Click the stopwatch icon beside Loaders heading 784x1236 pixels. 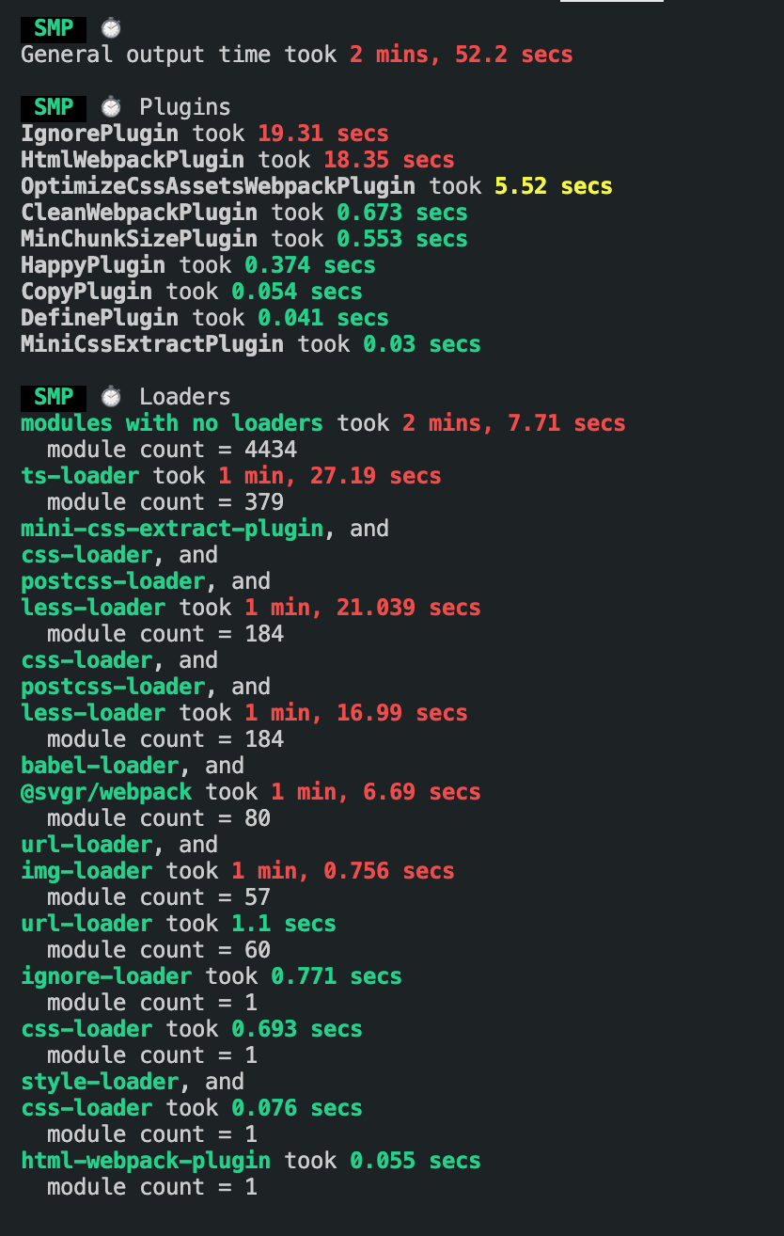coord(112,397)
